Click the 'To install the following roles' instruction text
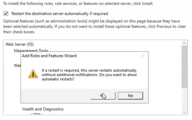 (x=78, y=3)
